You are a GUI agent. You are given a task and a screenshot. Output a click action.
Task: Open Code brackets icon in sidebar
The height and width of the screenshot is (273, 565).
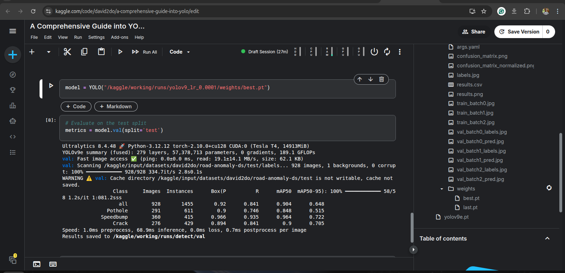coord(13,136)
